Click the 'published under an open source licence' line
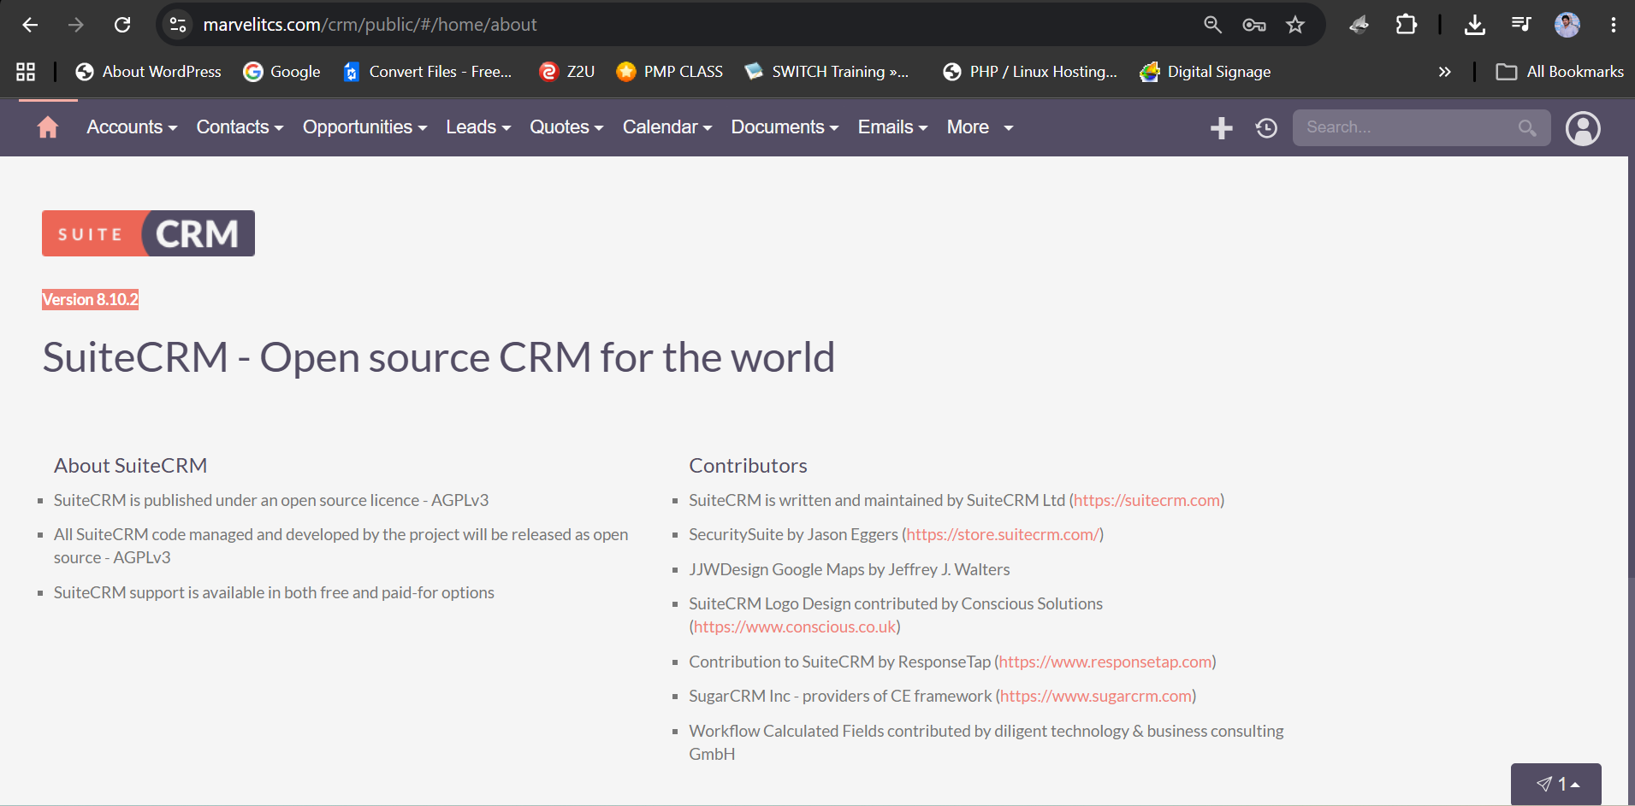This screenshot has height=806, width=1635. click(271, 500)
